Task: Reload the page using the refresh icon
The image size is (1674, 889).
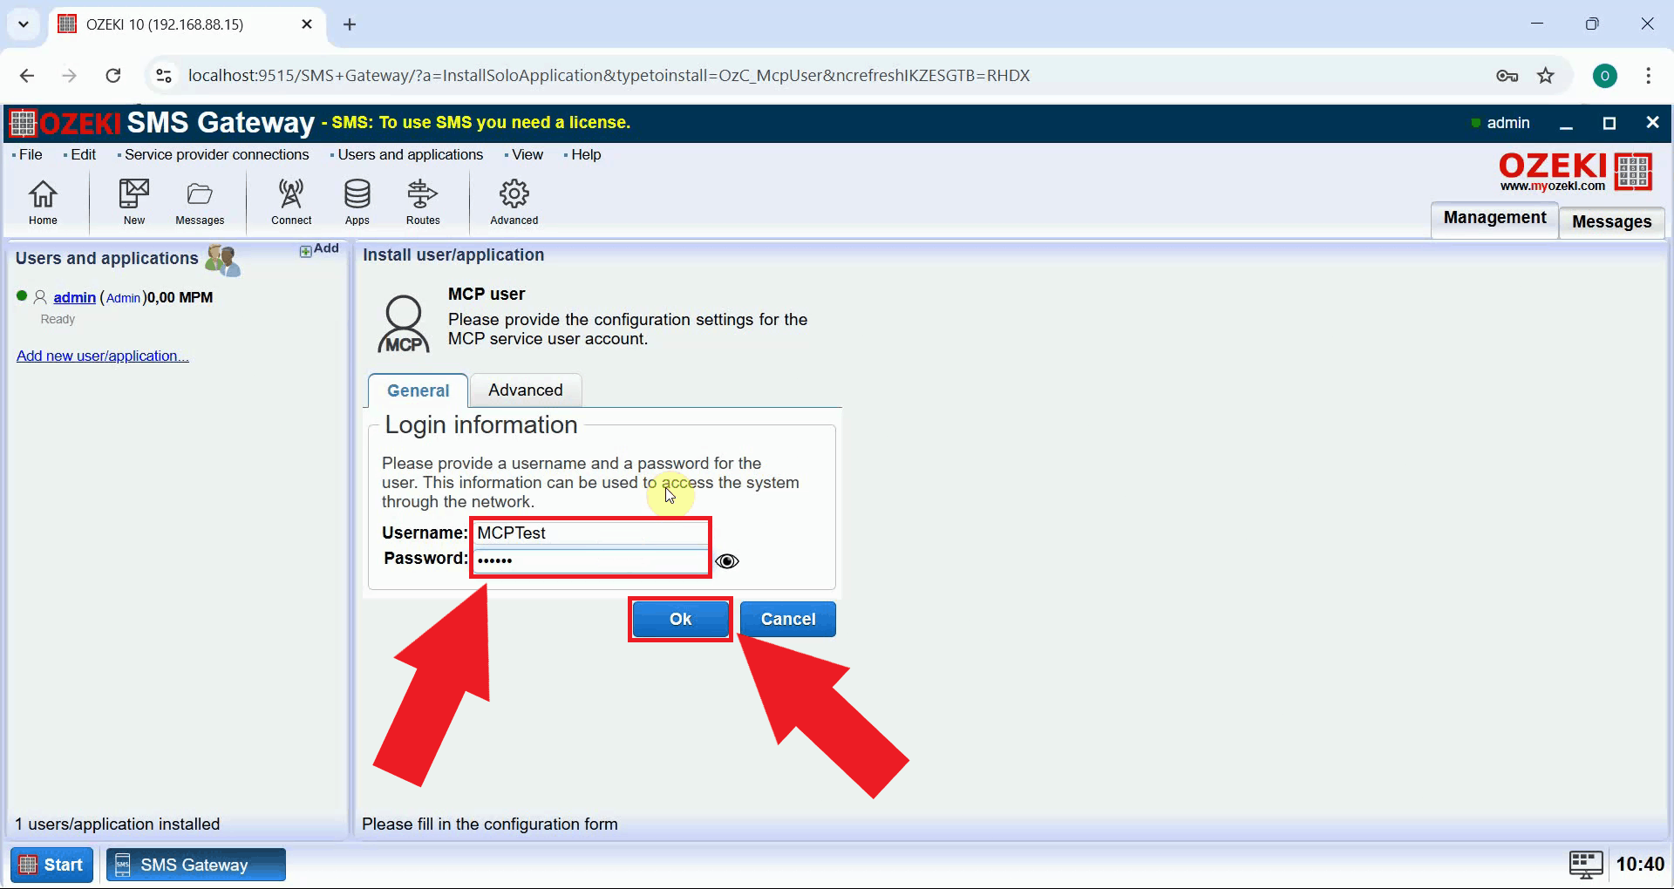Action: click(x=112, y=75)
